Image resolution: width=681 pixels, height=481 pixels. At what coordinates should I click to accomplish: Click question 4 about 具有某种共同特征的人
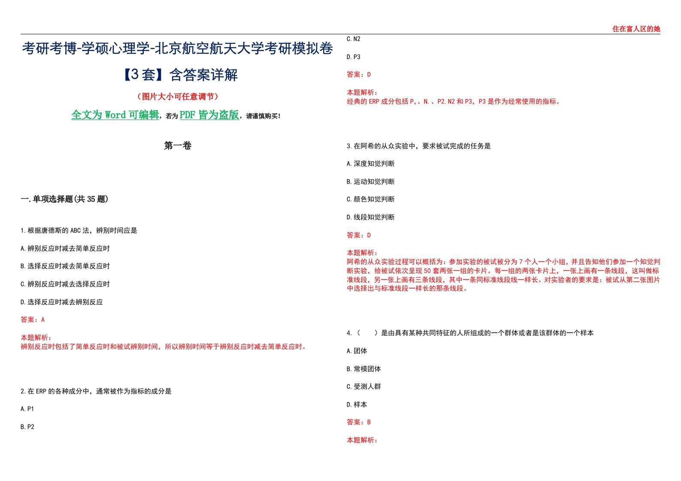(470, 333)
